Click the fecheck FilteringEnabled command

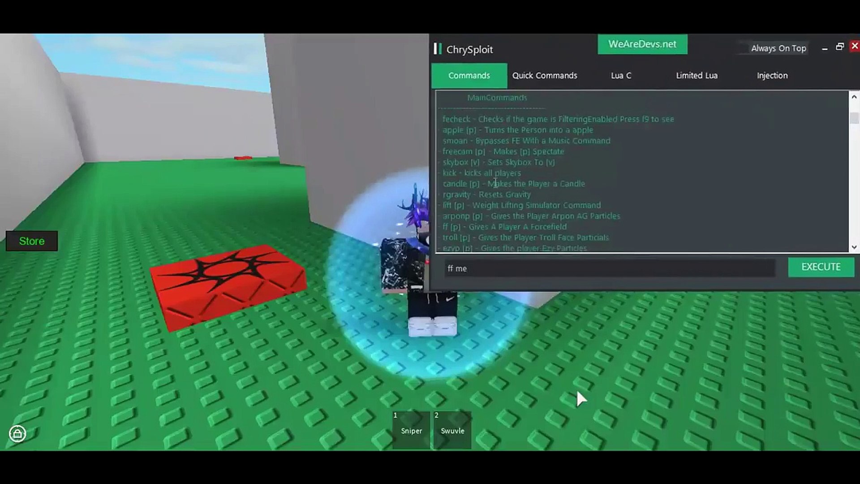pos(558,119)
